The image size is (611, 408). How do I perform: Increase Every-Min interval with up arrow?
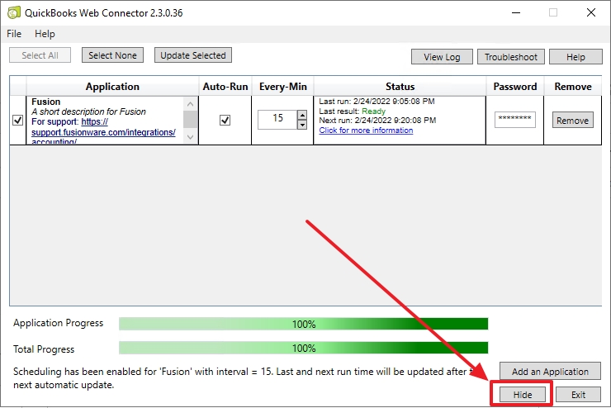pos(301,114)
